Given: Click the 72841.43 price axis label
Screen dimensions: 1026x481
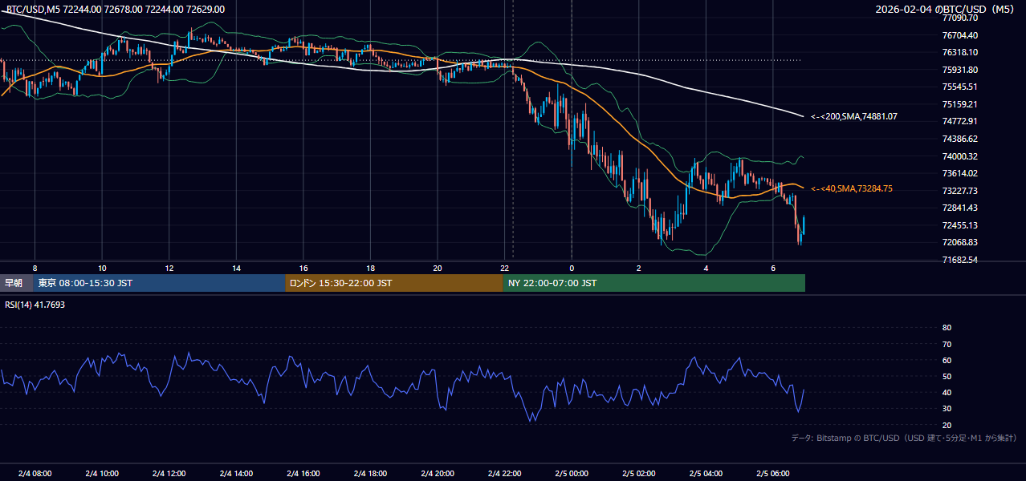Looking at the screenshot, I should click(960, 208).
